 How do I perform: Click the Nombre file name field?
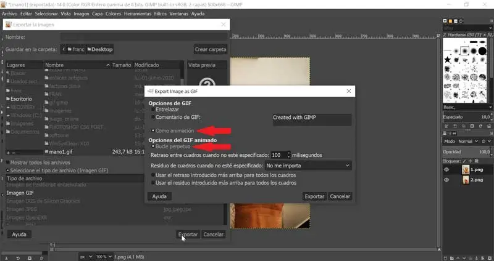[144, 37]
